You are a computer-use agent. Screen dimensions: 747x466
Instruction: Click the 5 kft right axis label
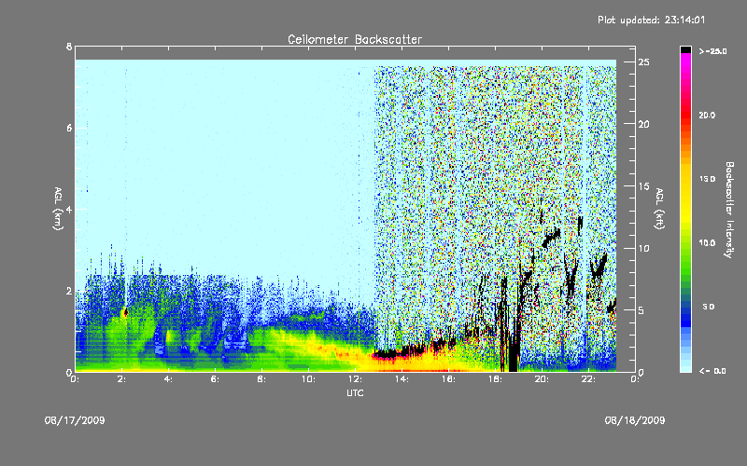[641, 310]
